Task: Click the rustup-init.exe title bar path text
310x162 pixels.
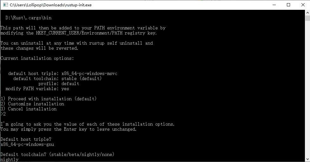Action: tap(51, 5)
